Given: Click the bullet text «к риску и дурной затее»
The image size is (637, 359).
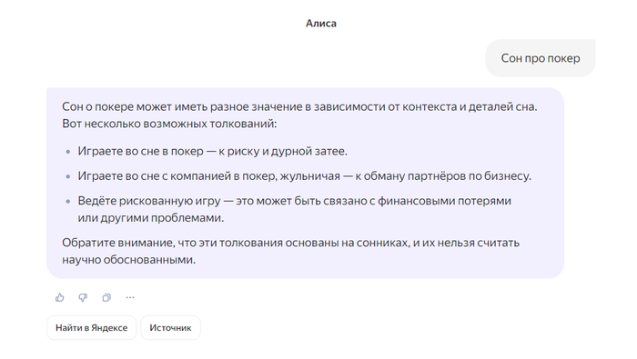Looking at the screenshot, I should (x=283, y=151).
